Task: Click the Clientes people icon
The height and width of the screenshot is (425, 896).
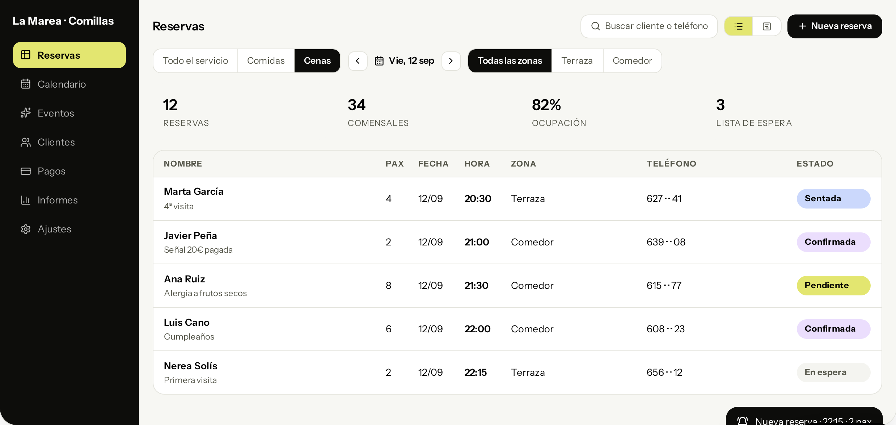Action: tap(26, 142)
